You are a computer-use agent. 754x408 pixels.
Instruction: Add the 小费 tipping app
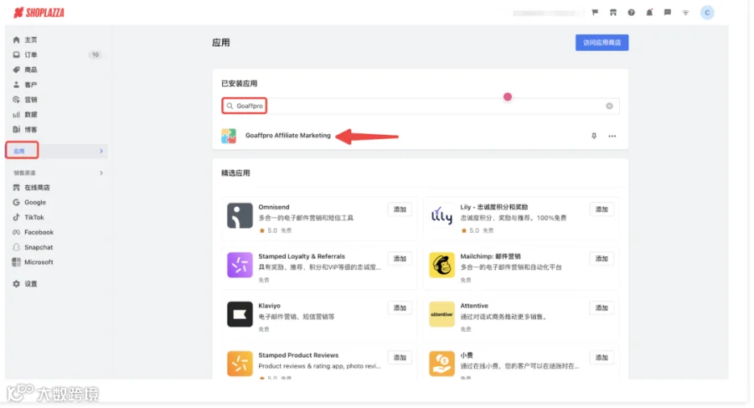pyautogui.click(x=602, y=358)
